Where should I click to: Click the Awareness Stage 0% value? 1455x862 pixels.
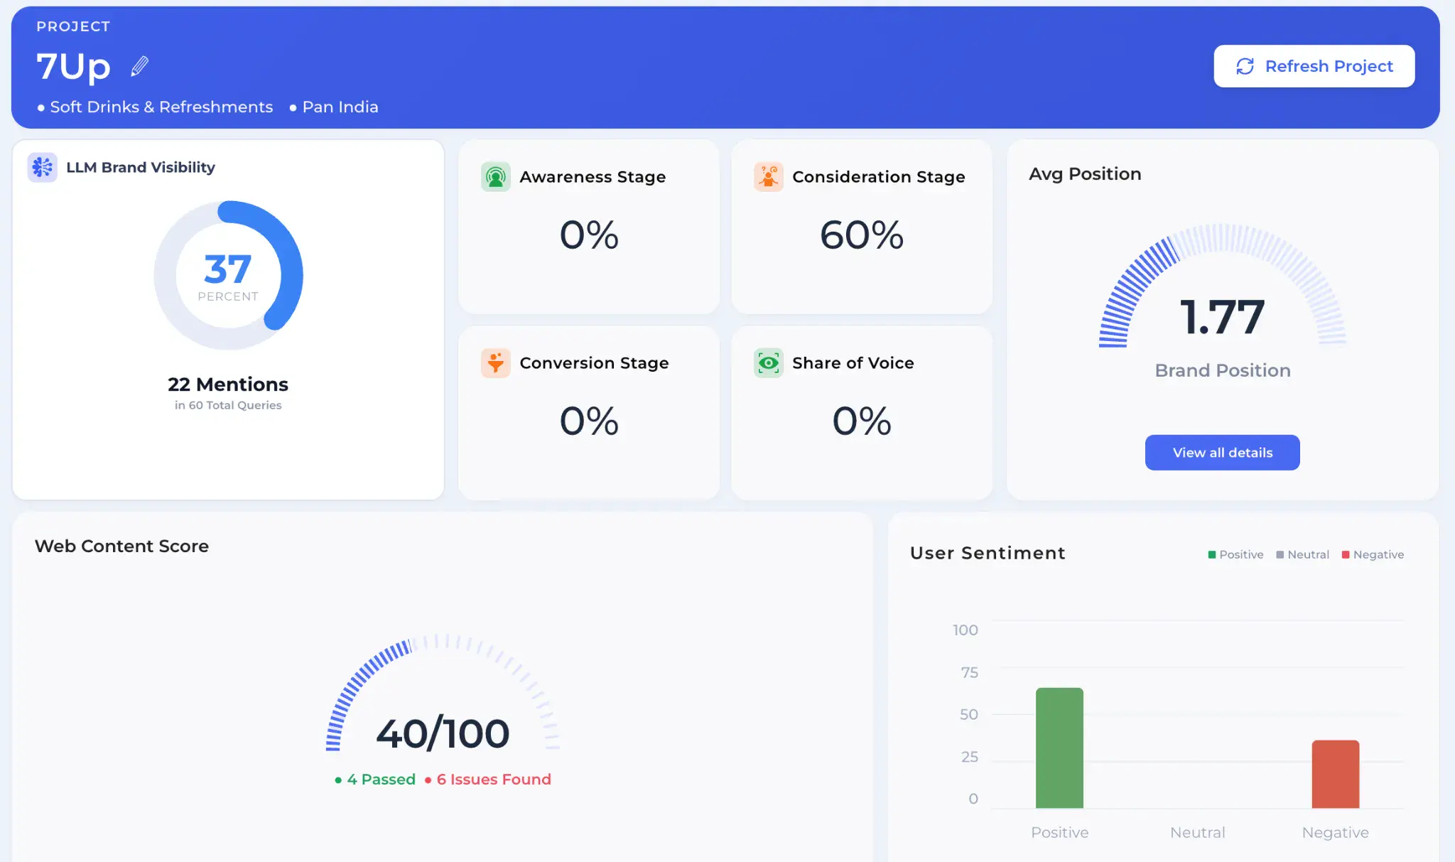[x=589, y=235]
